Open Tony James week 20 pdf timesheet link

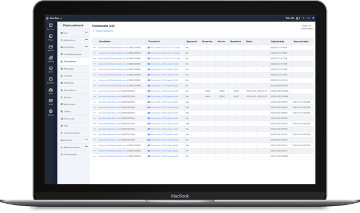(x=164, y=108)
